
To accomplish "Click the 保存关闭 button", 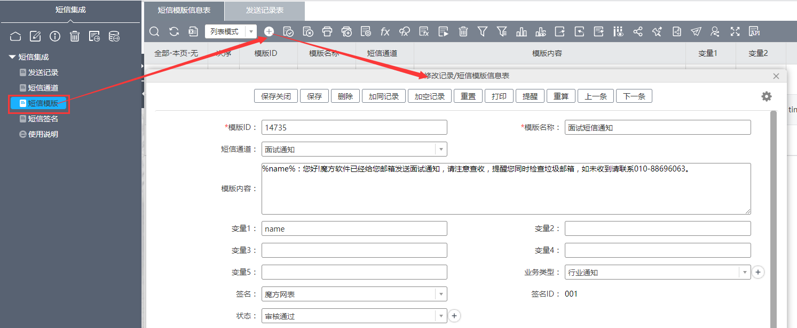I will [x=276, y=96].
